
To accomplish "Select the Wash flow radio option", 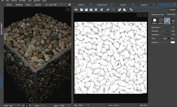I will [x=169, y=38].
